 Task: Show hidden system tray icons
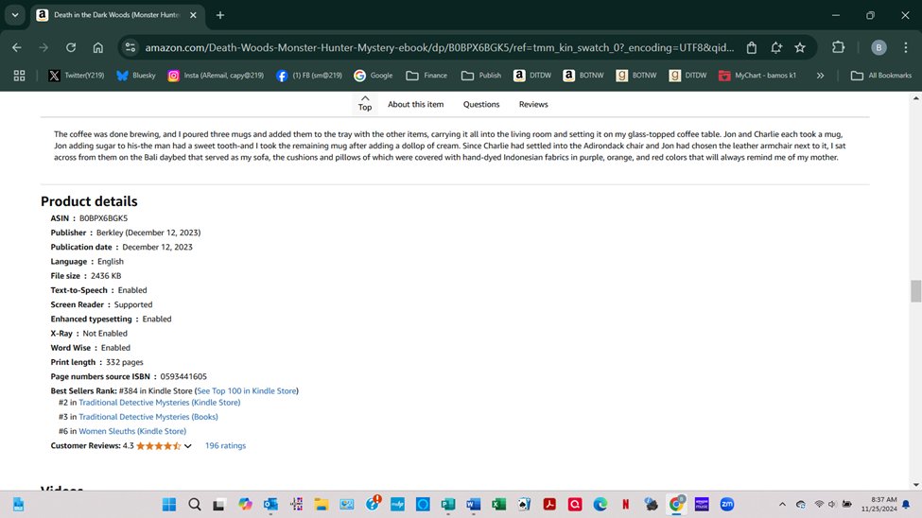tap(782, 505)
